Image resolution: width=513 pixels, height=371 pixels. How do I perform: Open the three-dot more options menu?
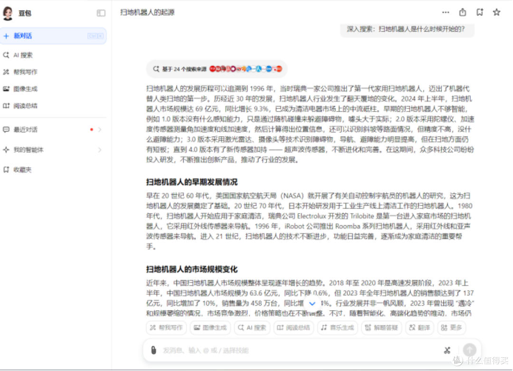click(446, 12)
